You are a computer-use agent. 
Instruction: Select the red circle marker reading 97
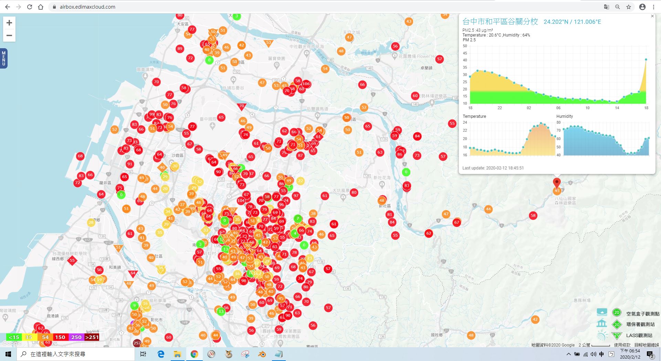296,196
